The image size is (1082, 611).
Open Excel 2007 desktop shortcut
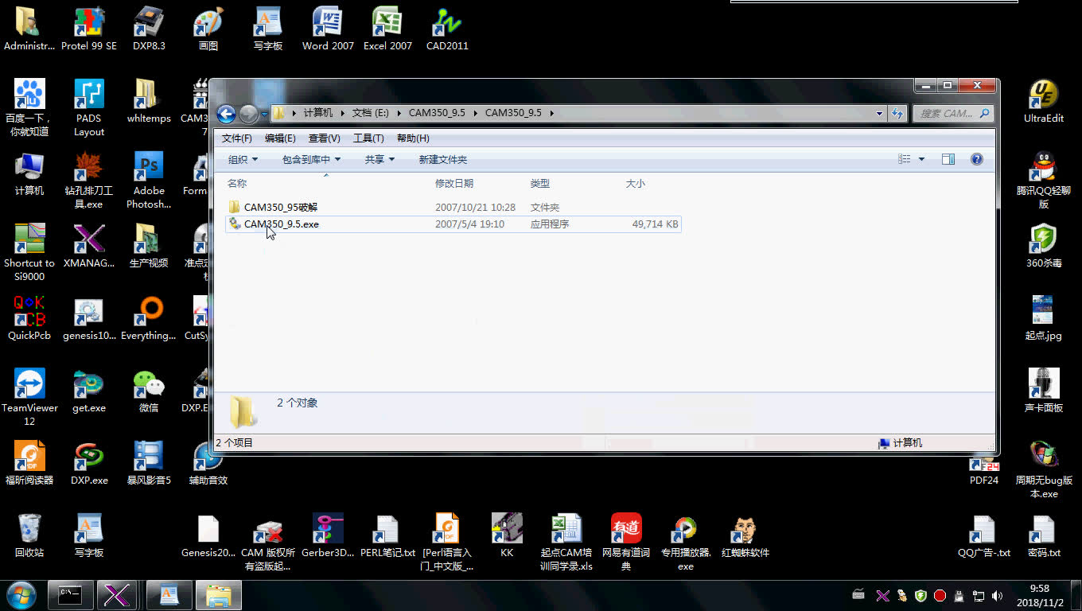tap(387, 29)
